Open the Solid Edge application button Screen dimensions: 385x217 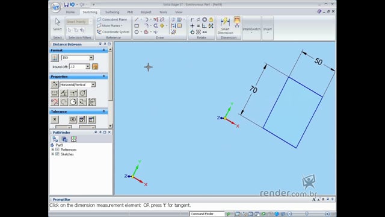click(x=56, y=7)
